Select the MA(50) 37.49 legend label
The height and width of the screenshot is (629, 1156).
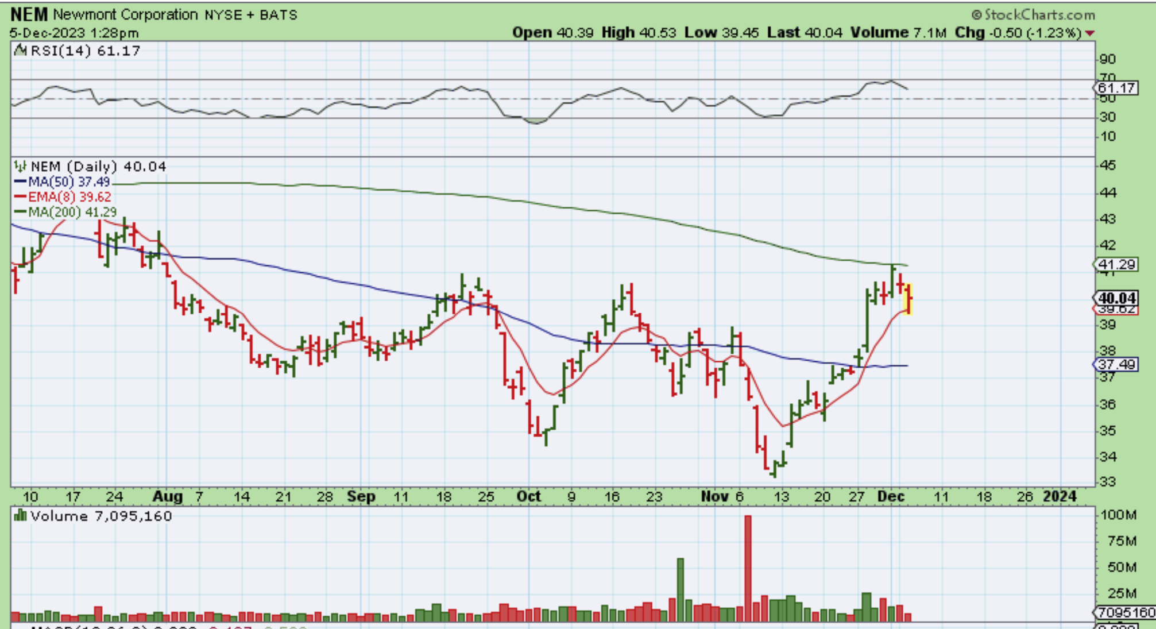coord(69,182)
